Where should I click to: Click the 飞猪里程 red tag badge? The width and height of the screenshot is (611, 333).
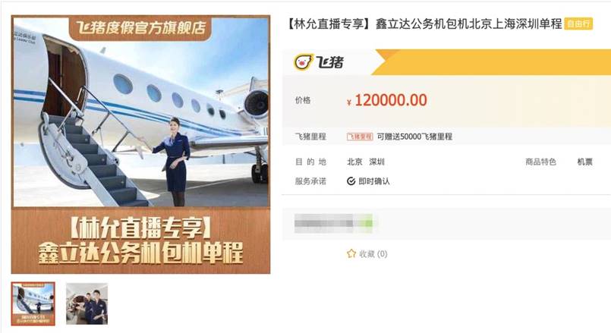click(360, 137)
